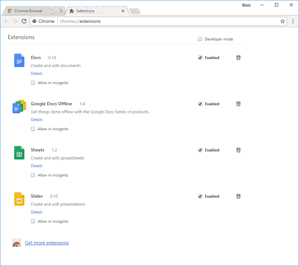Image resolution: width=299 pixels, height=266 pixels.
Task: Enable Developer mode checkbox
Action: click(x=200, y=39)
